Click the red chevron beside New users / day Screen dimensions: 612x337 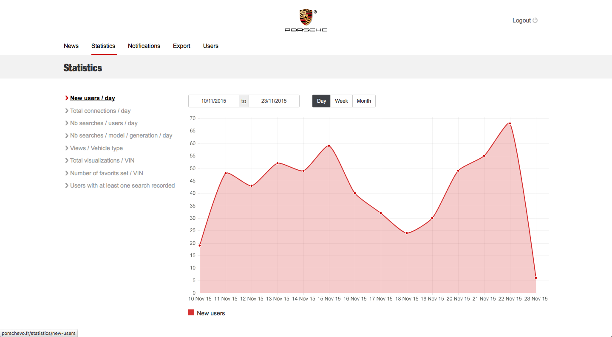pos(67,98)
